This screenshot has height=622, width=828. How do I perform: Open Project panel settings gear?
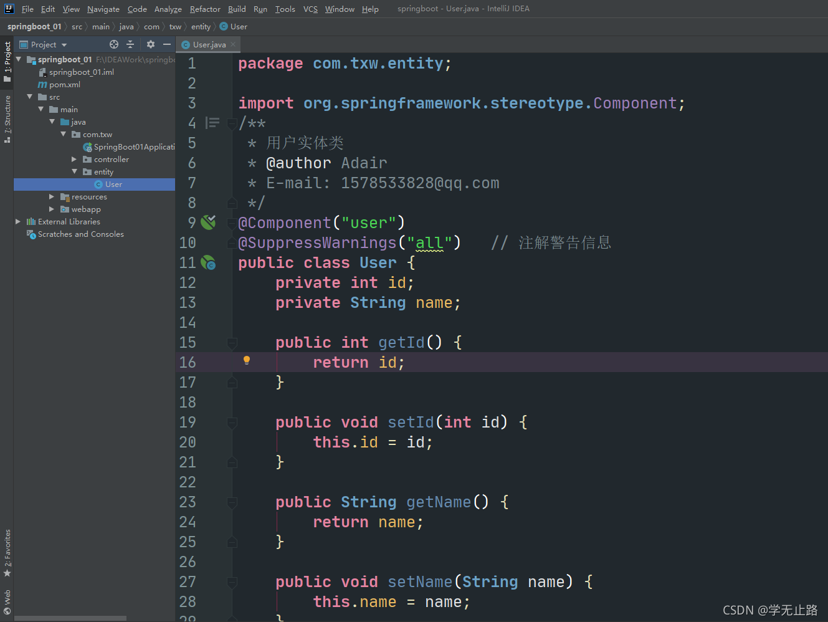point(151,44)
